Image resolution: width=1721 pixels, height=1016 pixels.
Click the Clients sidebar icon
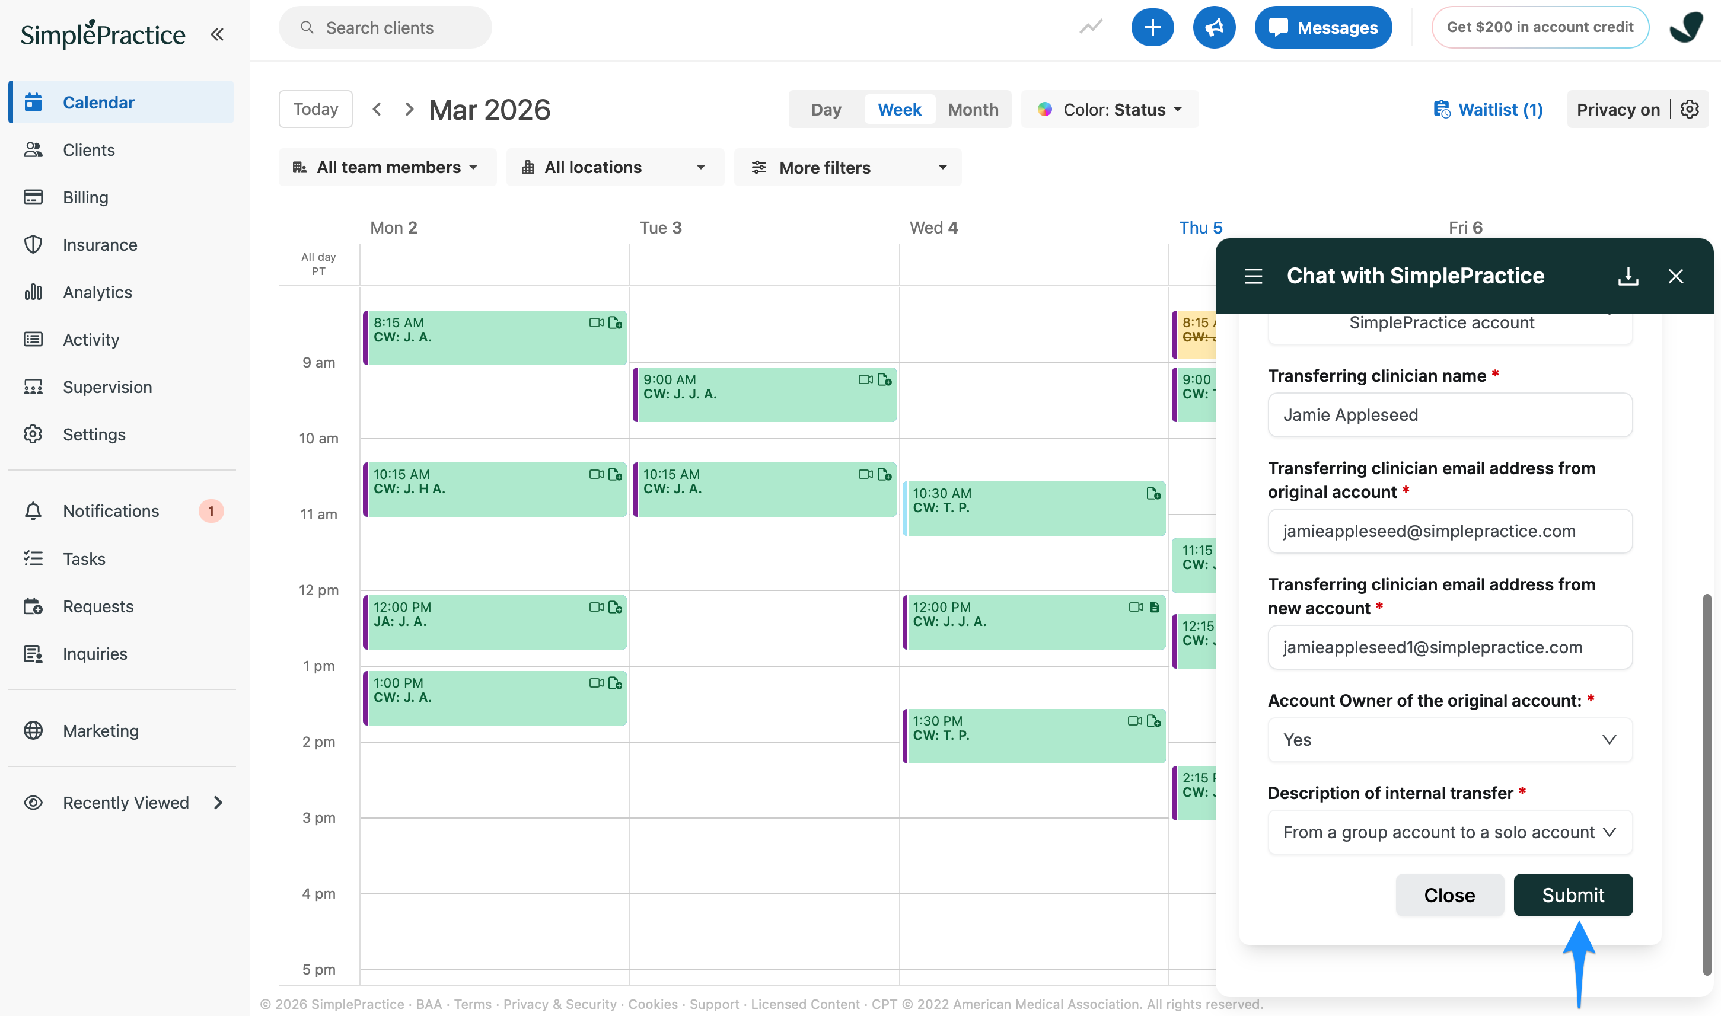[33, 150]
